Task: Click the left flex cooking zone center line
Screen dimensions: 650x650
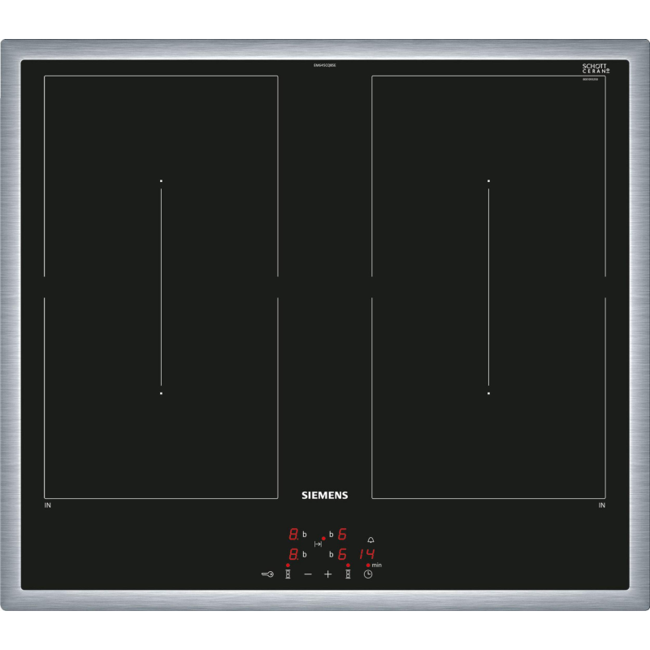Action: (161, 287)
